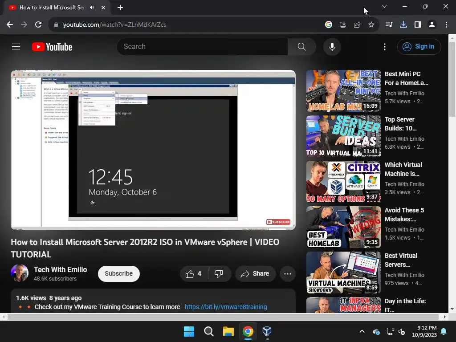This screenshot has width=456, height=342.
Task: Open bit.ly vmware8training link
Action: click(226, 307)
